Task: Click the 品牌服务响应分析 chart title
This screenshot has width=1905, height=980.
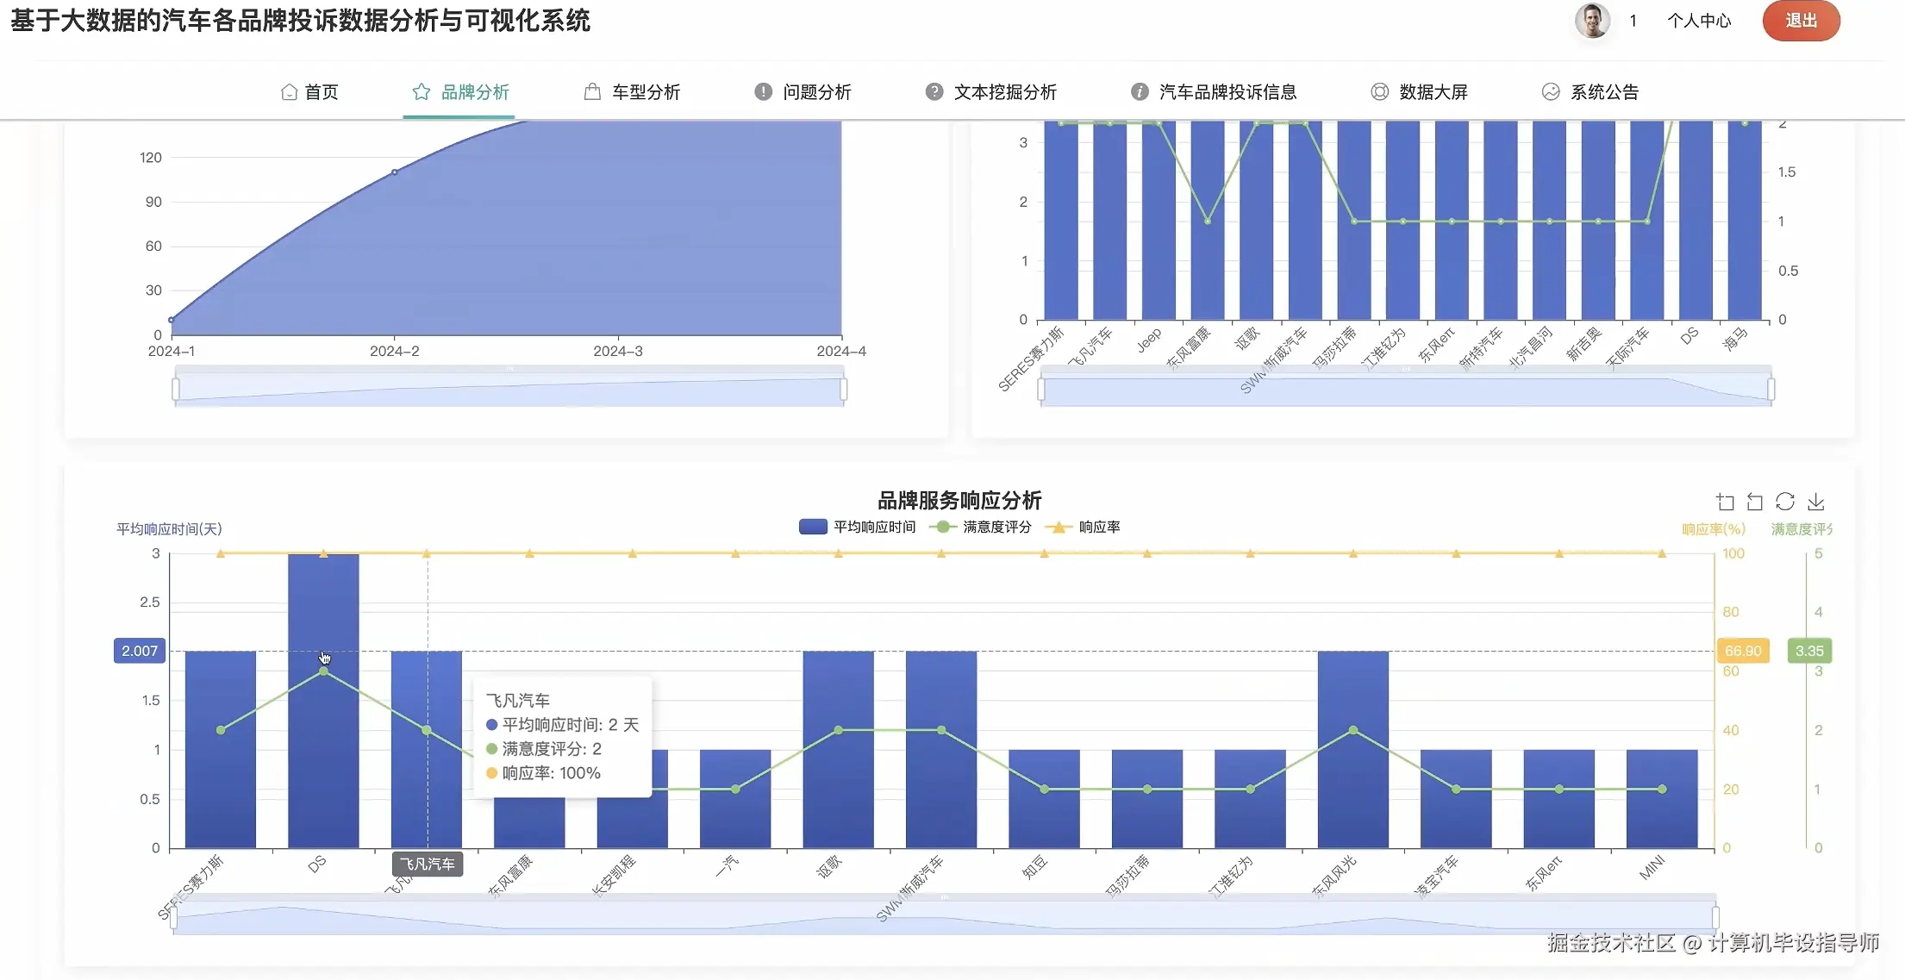Action: pos(959,500)
